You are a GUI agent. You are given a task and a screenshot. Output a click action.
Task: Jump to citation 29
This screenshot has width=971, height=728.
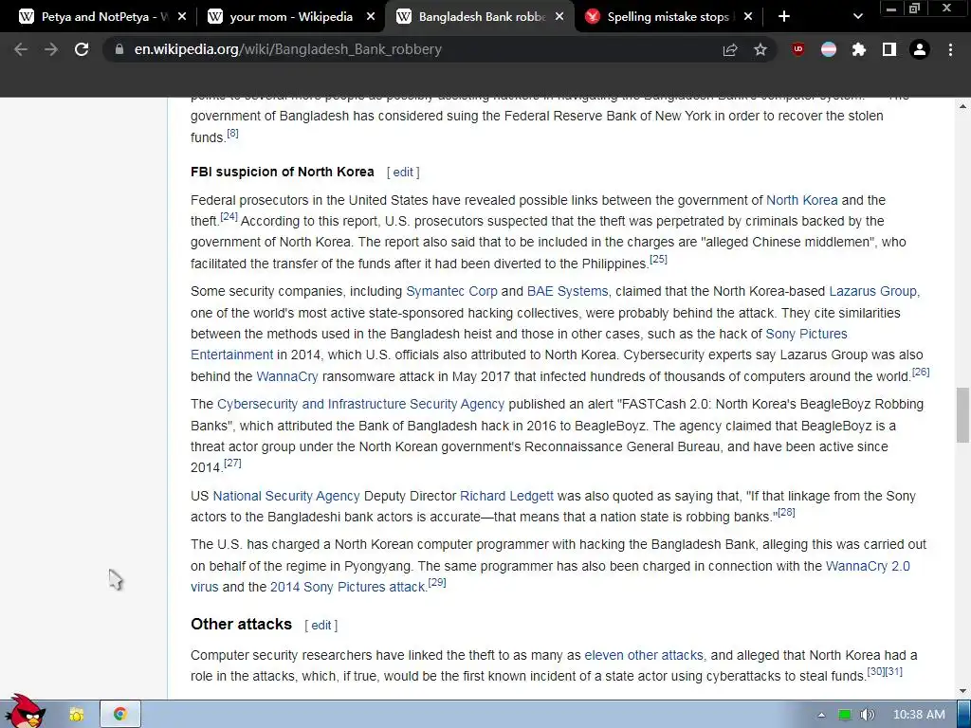tap(436, 582)
